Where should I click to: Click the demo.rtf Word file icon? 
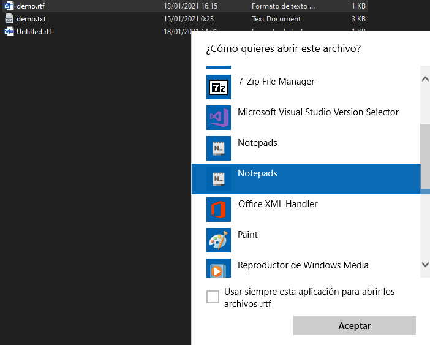[x=9, y=6]
